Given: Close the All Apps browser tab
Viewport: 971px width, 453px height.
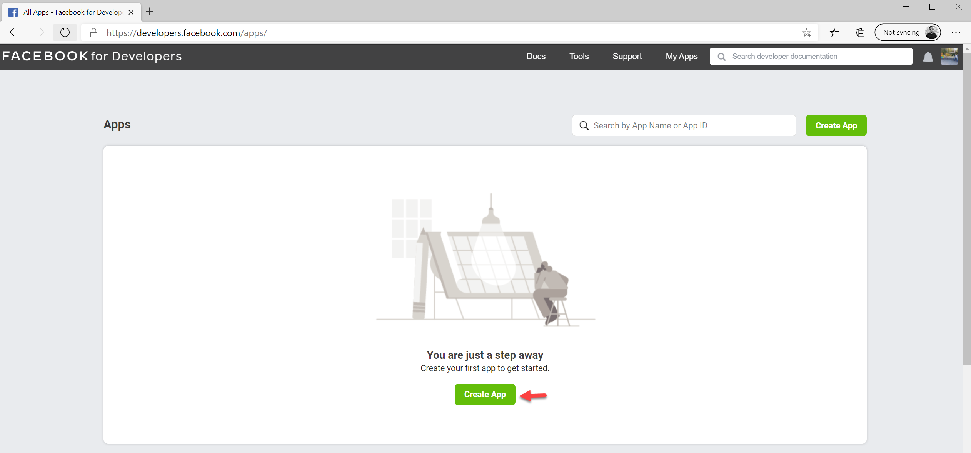Looking at the screenshot, I should coord(131,12).
